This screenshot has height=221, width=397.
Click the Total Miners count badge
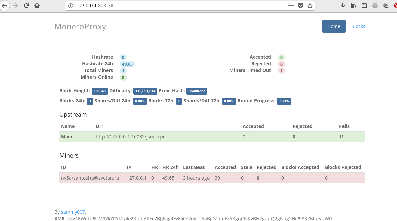pyautogui.click(x=123, y=71)
